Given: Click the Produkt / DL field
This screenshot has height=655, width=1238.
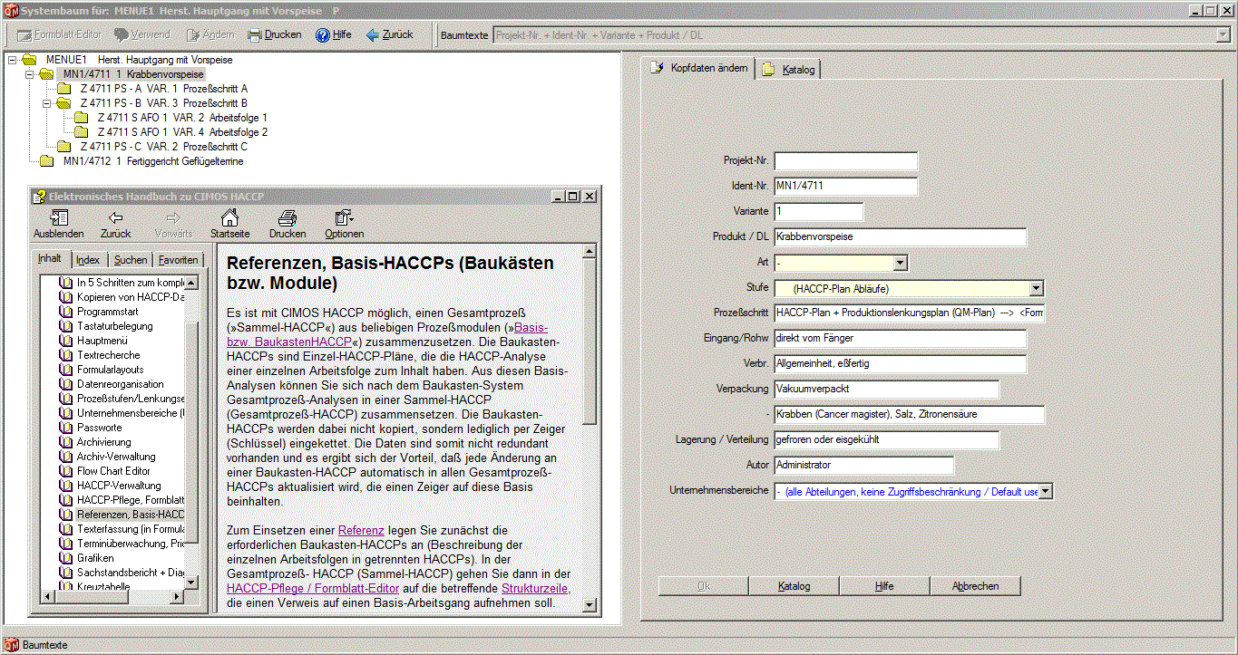Looking at the screenshot, I should point(901,237).
